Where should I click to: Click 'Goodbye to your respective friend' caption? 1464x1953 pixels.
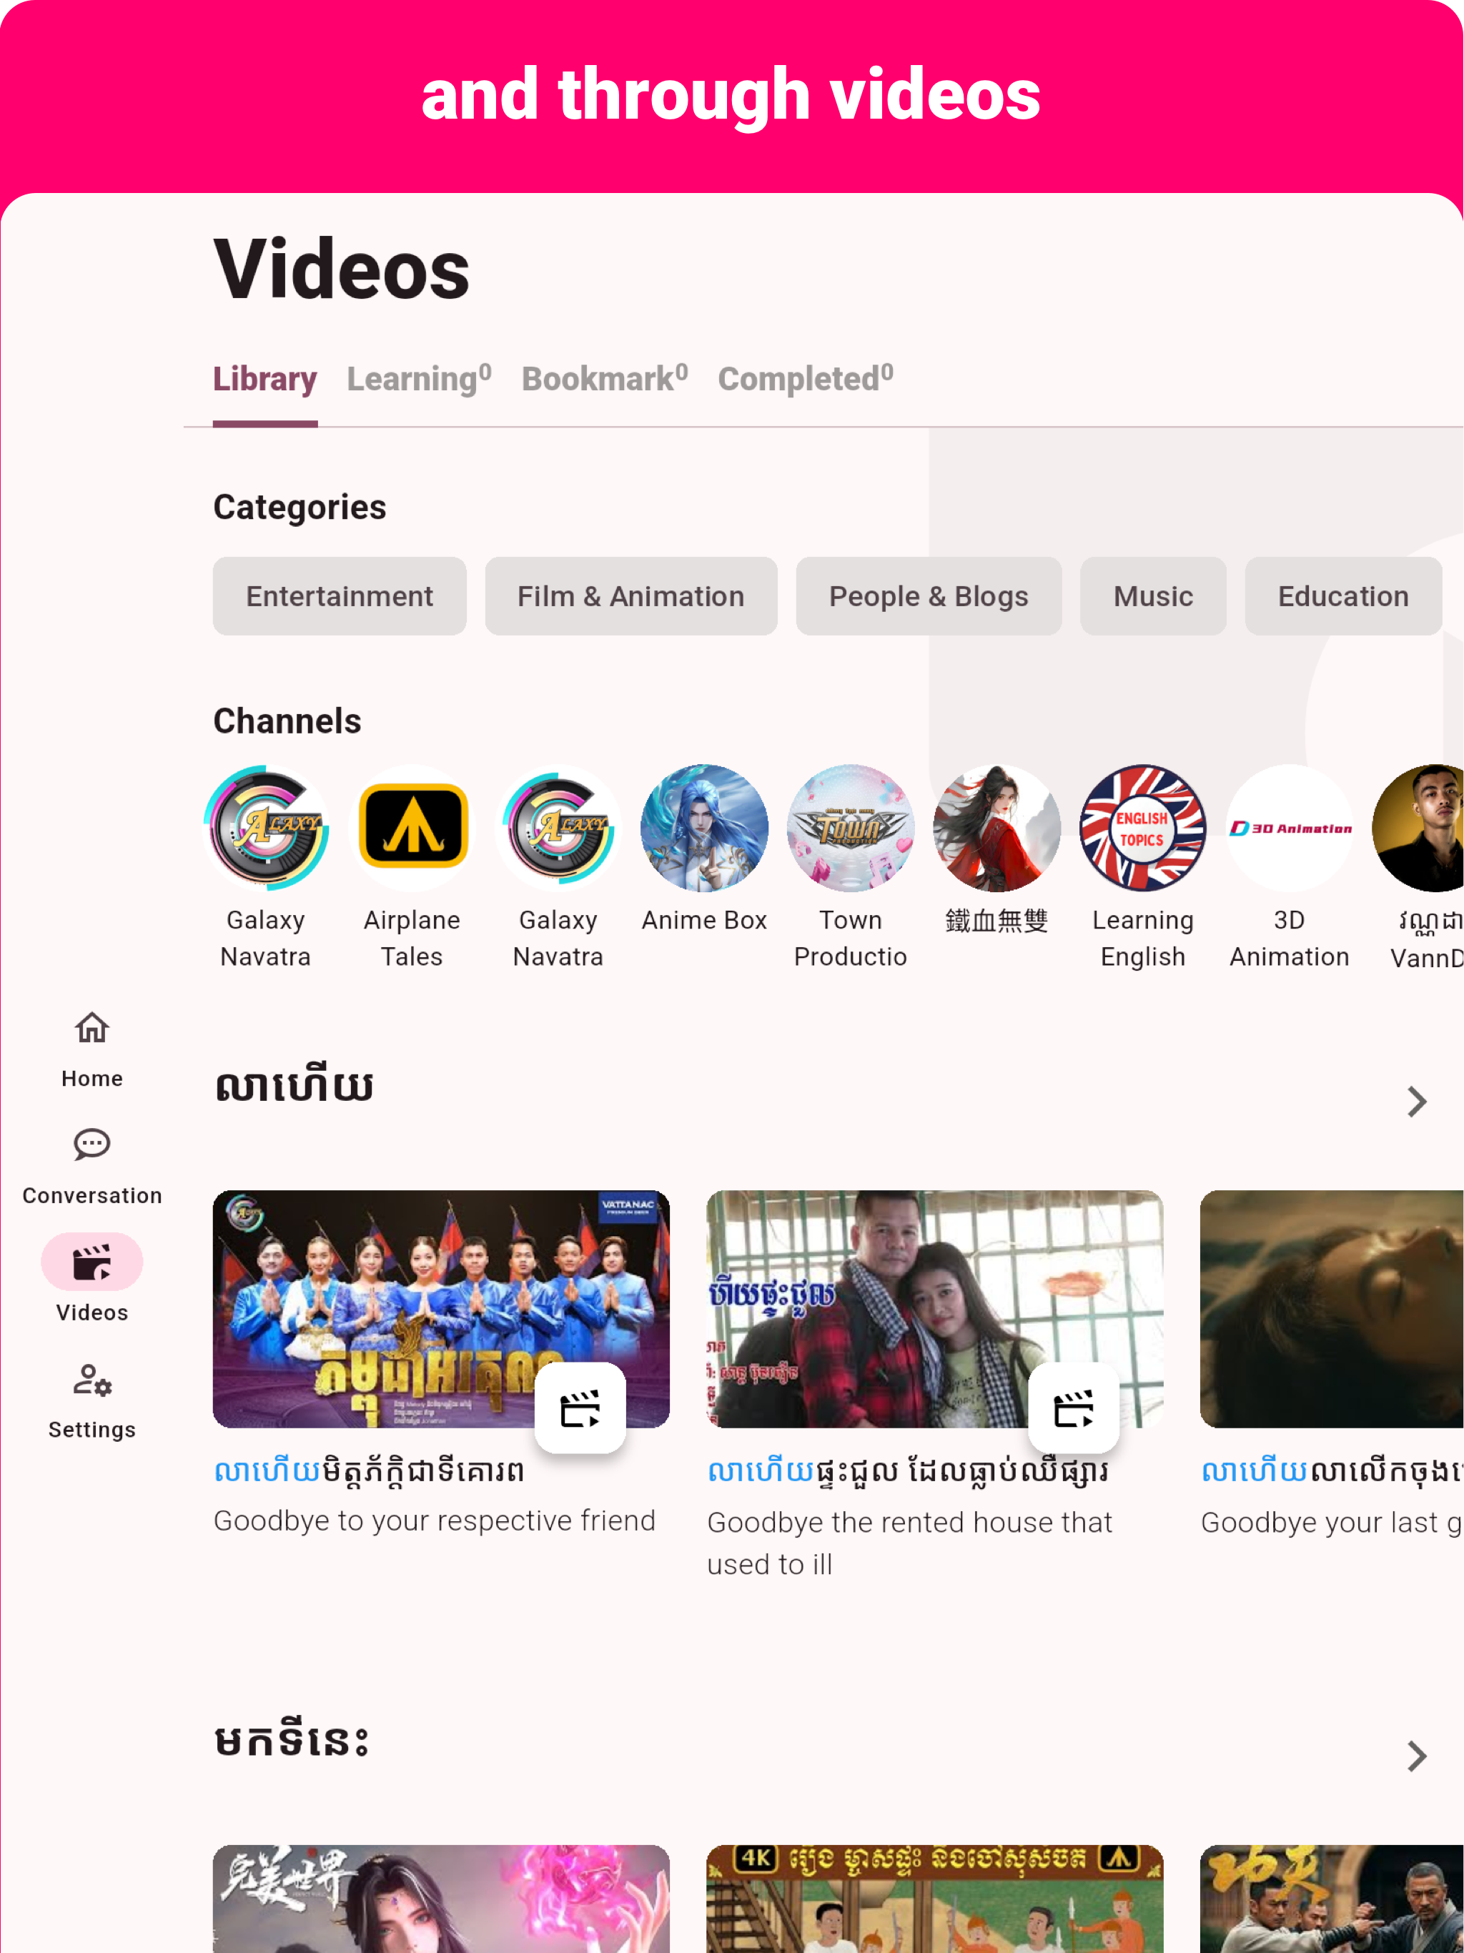[435, 1521]
